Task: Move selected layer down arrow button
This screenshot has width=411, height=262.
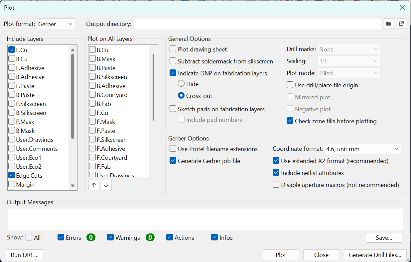Action: point(106,185)
